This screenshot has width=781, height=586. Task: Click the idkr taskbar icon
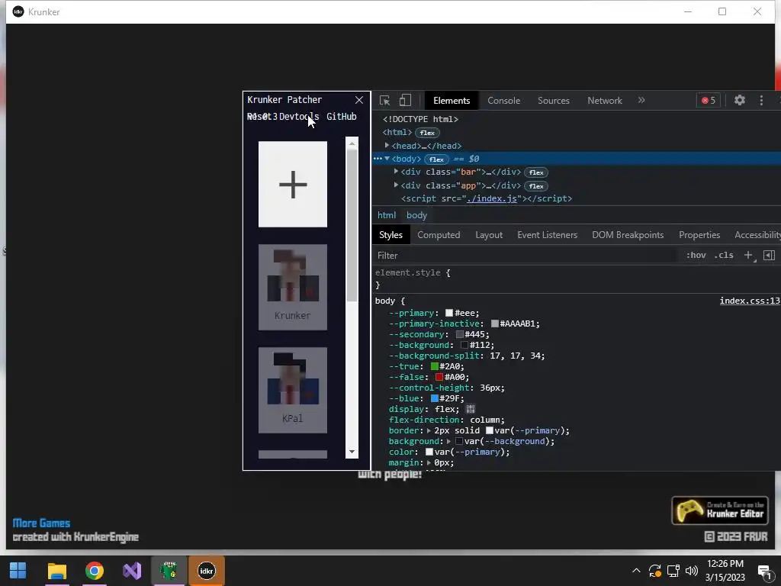pos(206,571)
